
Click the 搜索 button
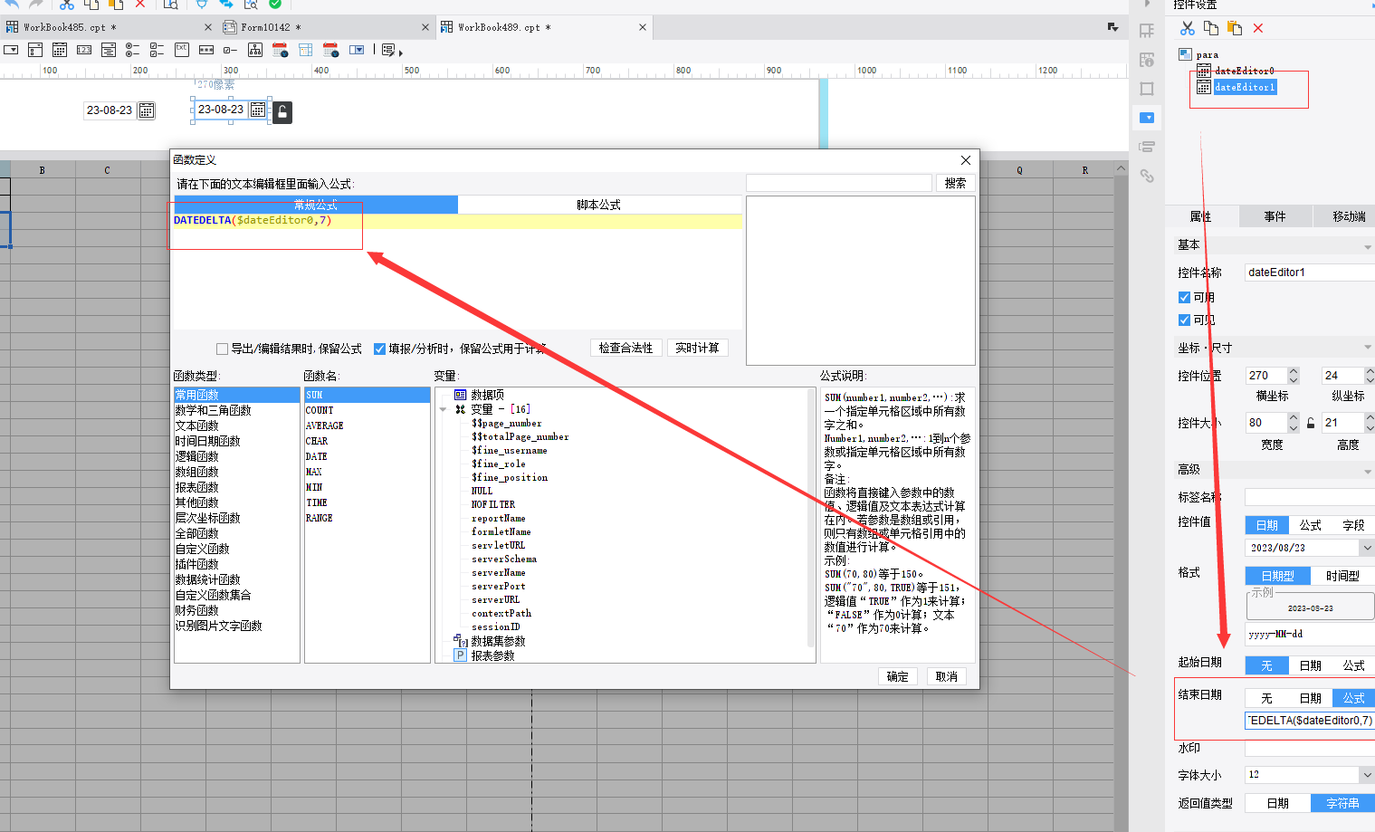[955, 183]
